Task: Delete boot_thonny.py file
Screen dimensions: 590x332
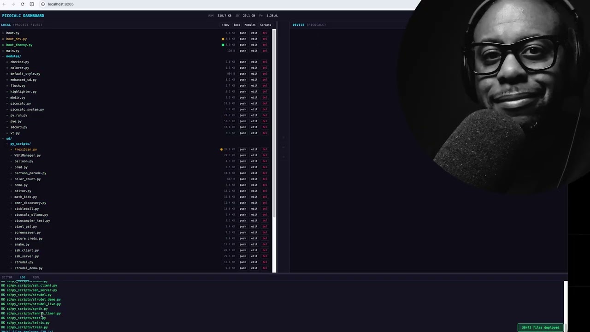Action: [265, 45]
